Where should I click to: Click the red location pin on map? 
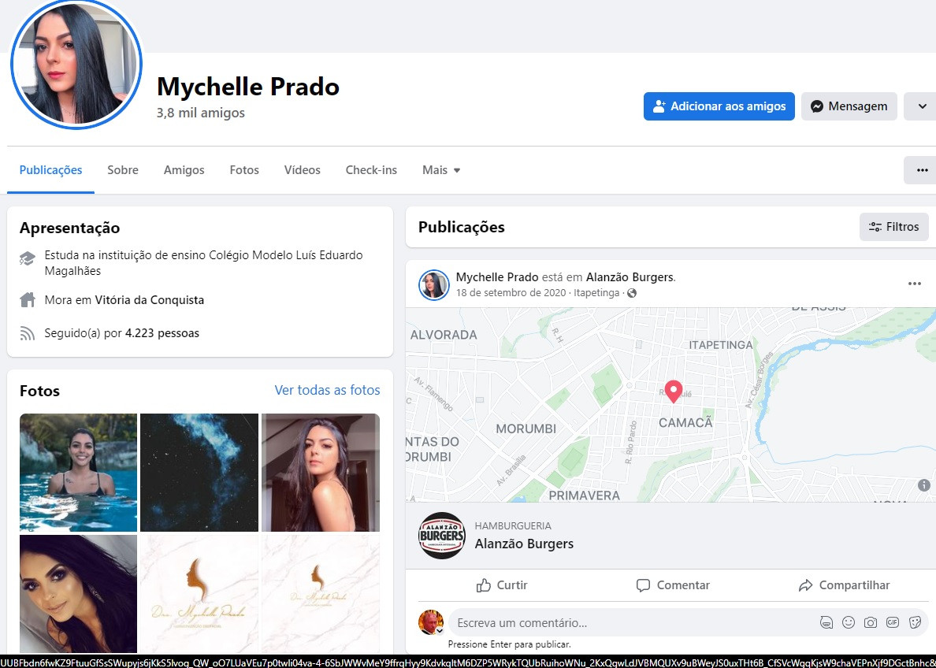click(674, 392)
